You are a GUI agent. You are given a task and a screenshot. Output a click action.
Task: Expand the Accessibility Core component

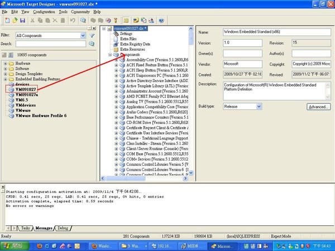click(116, 60)
